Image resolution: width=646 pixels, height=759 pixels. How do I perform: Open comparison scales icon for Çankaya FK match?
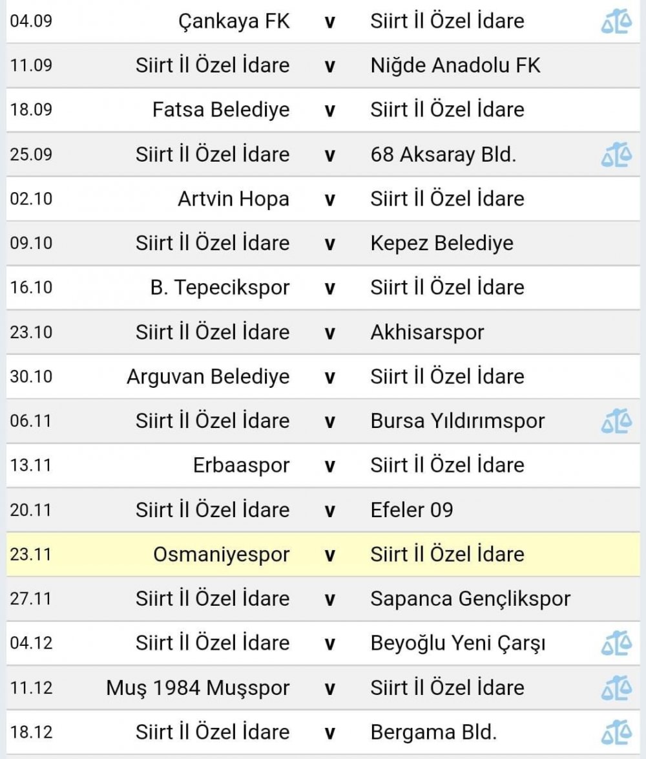[x=616, y=21]
